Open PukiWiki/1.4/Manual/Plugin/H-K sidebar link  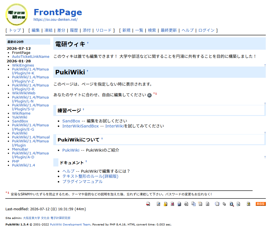tap(30, 71)
